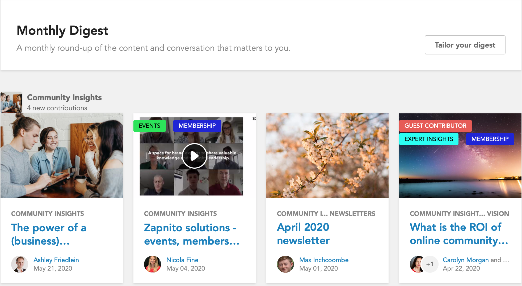Image resolution: width=522 pixels, height=286 pixels.
Task: Play the Zapnito solutions video
Action: click(x=195, y=156)
